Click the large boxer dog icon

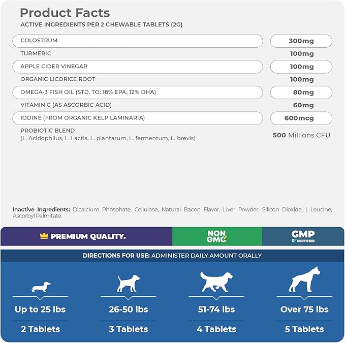pos(304,279)
